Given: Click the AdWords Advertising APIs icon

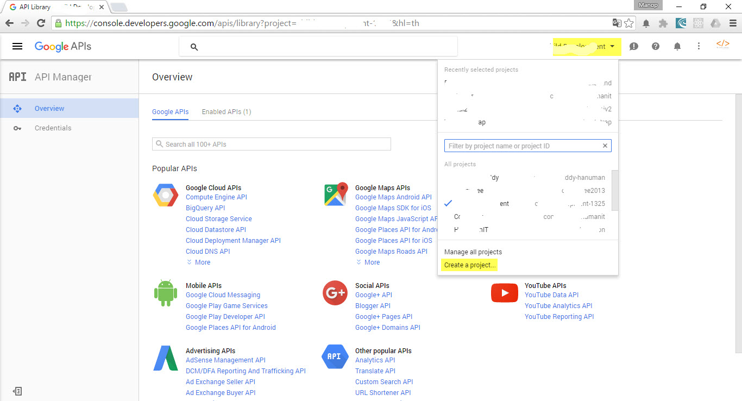Looking at the screenshot, I should point(166,358).
